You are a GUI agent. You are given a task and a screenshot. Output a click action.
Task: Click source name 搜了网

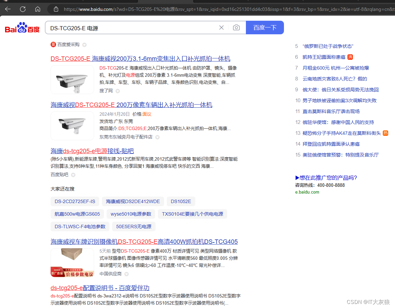coord(106,91)
